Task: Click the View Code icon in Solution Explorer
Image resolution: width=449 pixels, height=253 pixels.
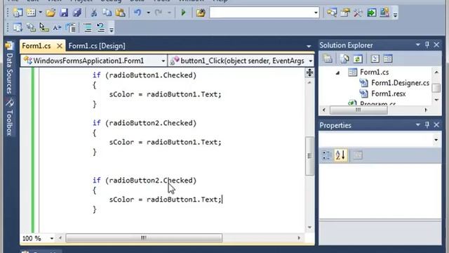Action: click(375, 59)
